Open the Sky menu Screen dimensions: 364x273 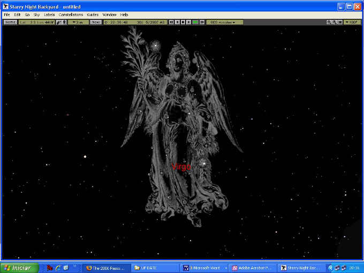click(36, 14)
